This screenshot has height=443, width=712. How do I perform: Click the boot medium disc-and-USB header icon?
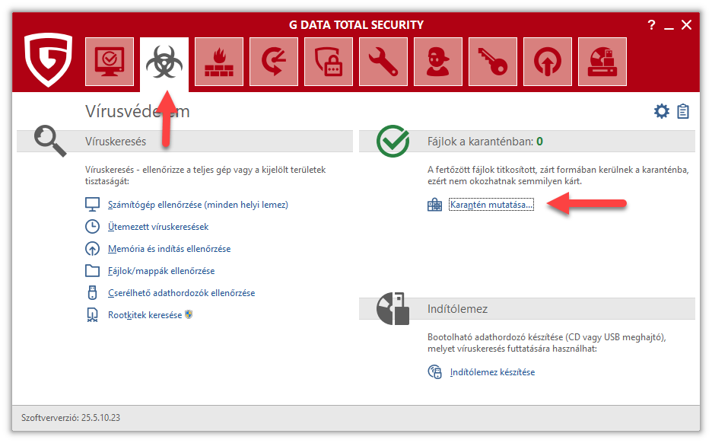click(x=393, y=308)
